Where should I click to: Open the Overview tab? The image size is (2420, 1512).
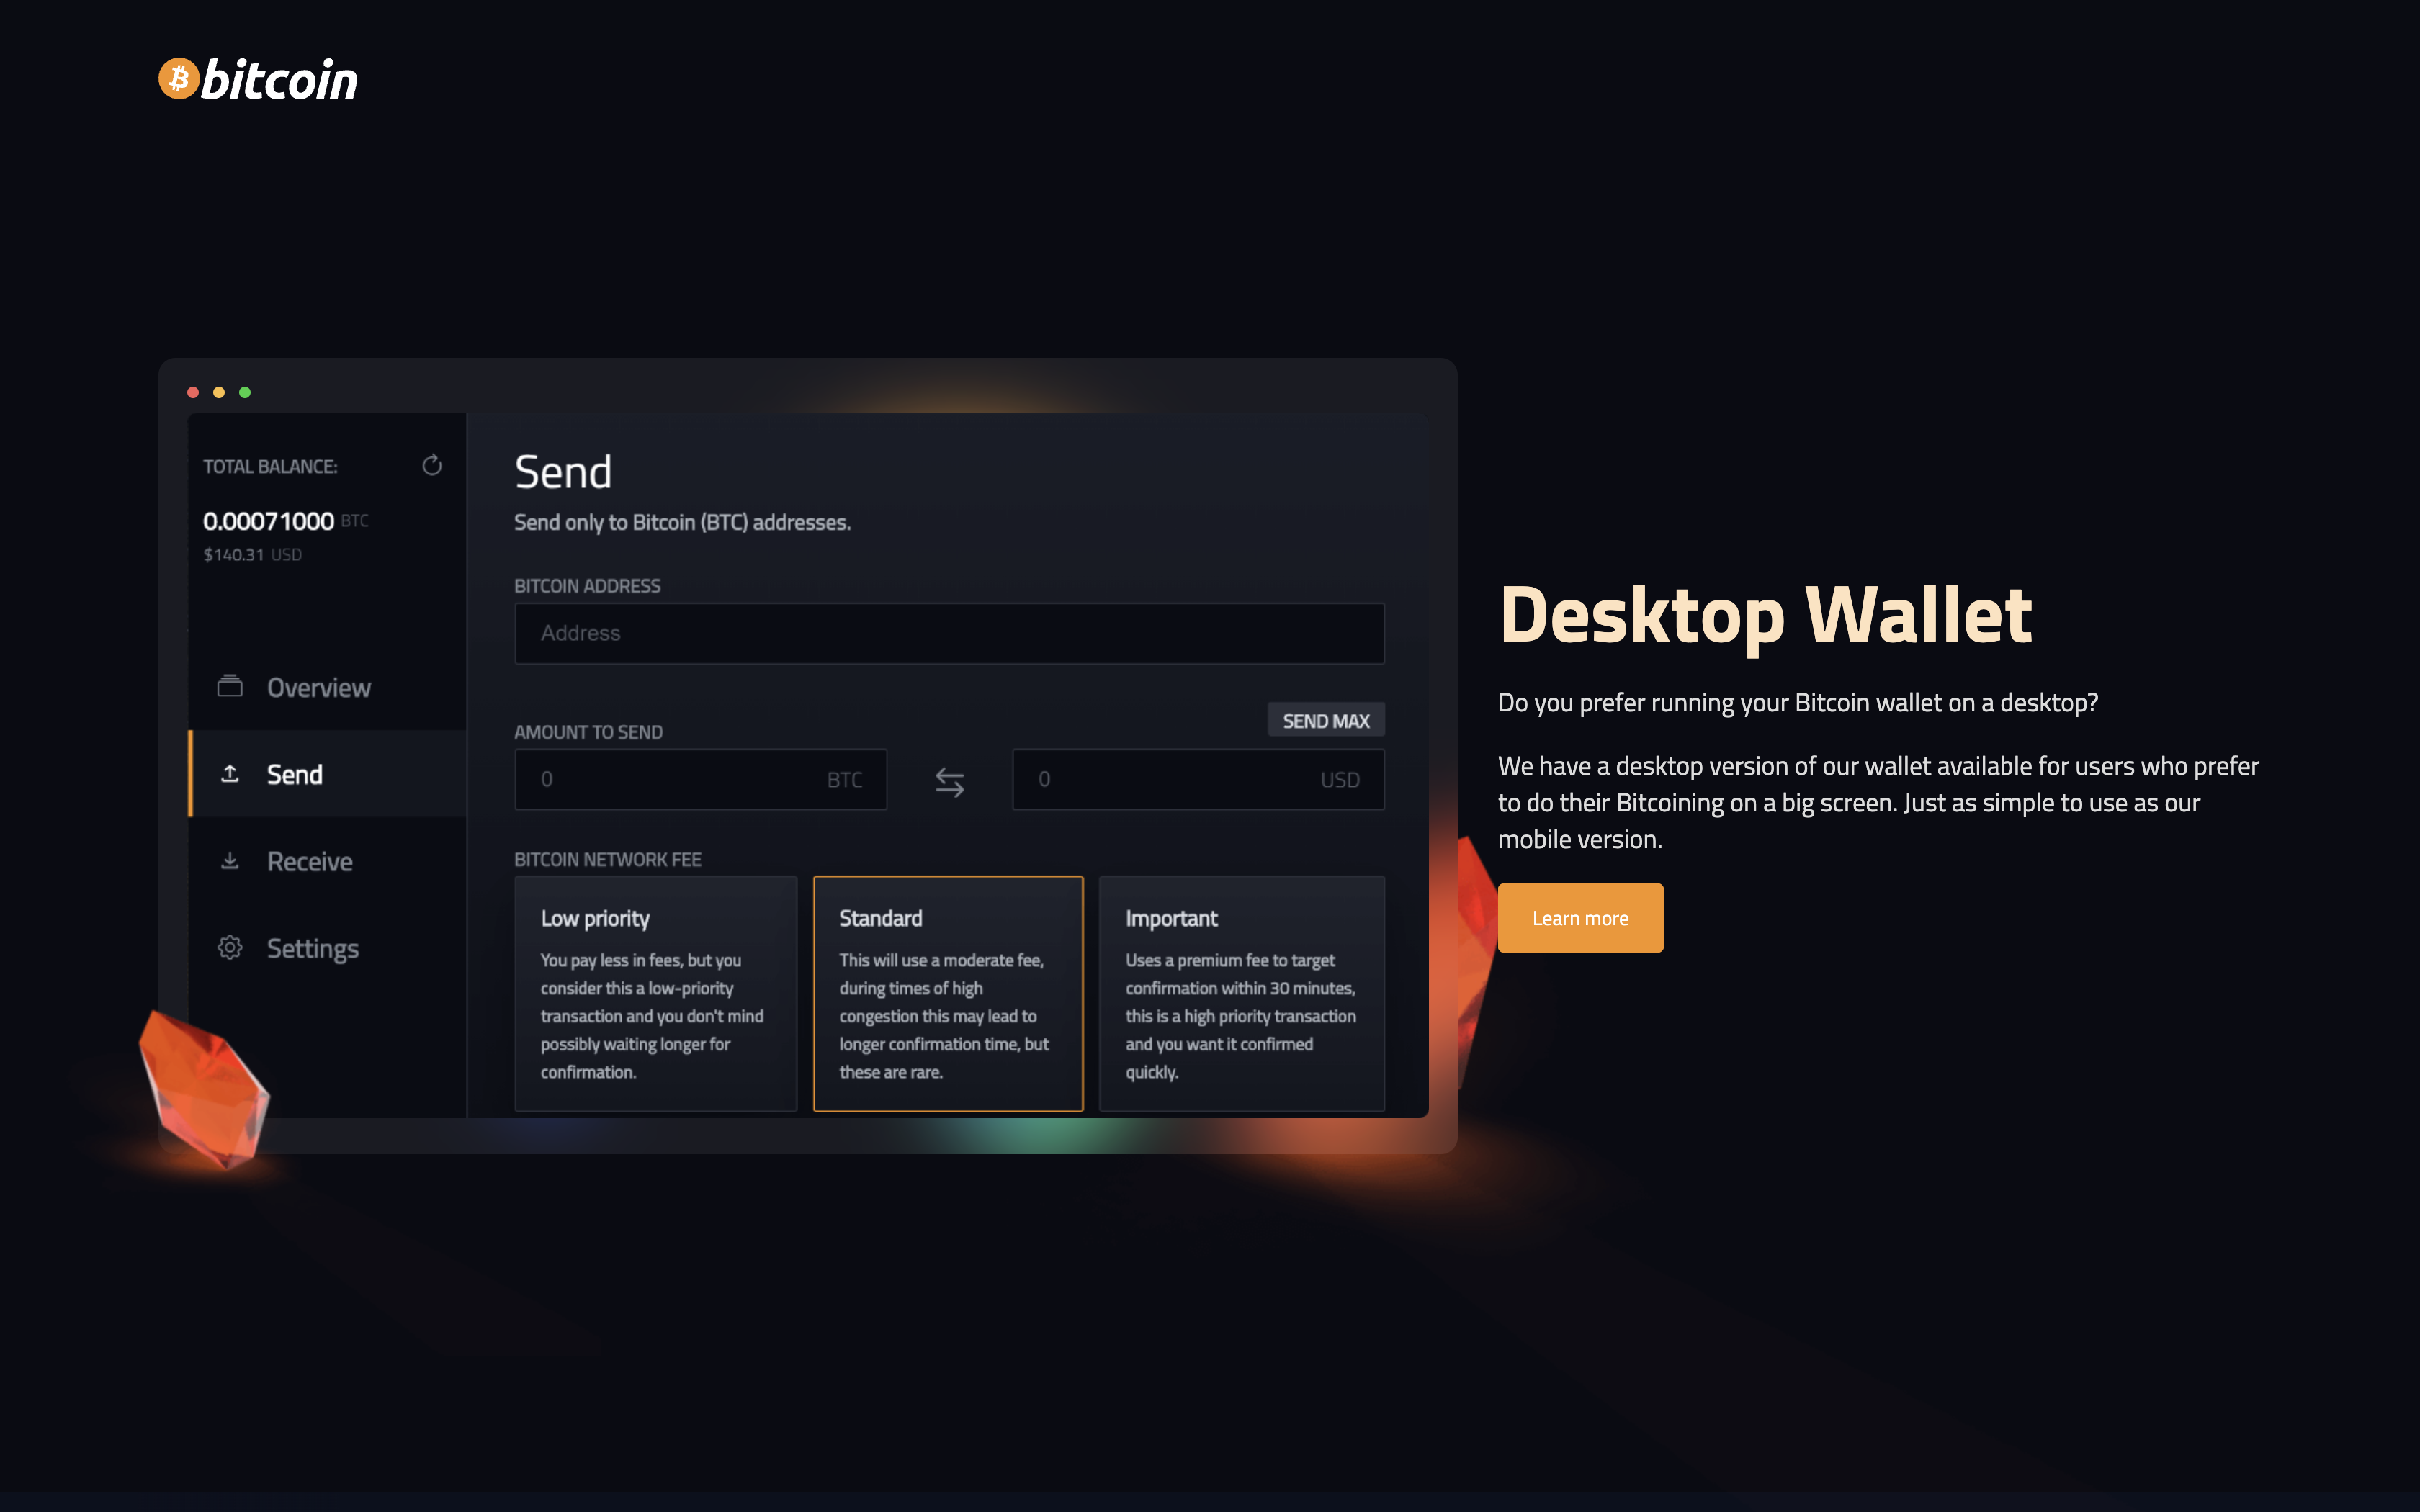coord(319,686)
